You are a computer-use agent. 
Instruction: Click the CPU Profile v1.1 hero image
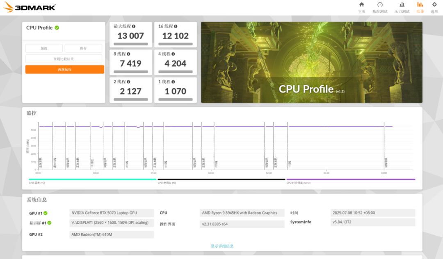312,62
